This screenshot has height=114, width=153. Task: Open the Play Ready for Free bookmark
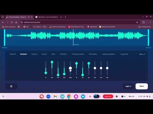pyautogui.click(x=76, y=27)
